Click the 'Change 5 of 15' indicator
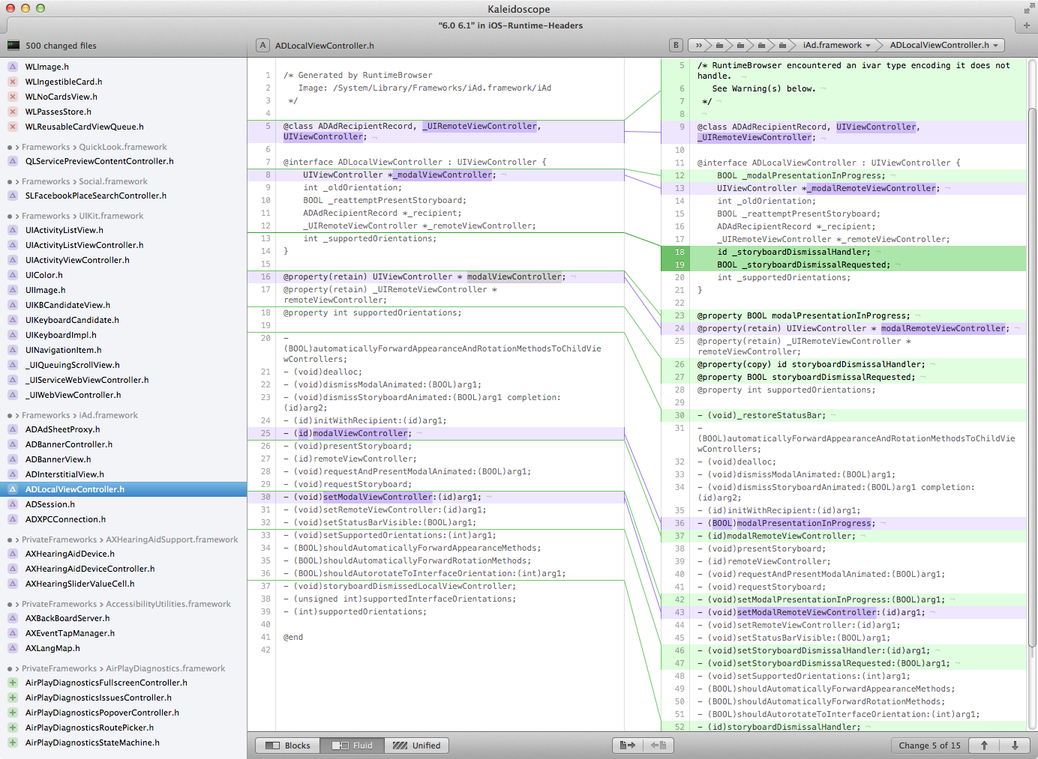The height and width of the screenshot is (759, 1038). pyautogui.click(x=929, y=746)
